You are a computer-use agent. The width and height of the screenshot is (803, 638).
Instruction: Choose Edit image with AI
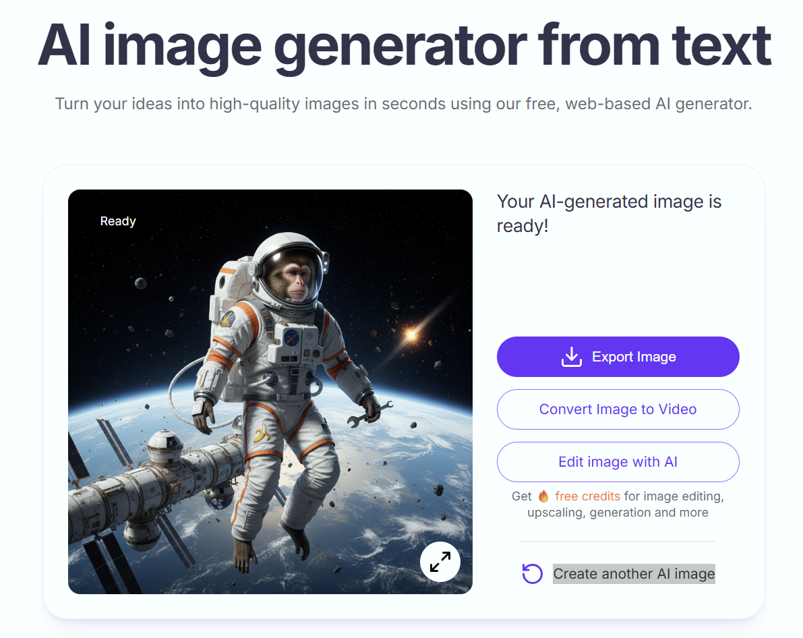[618, 462]
